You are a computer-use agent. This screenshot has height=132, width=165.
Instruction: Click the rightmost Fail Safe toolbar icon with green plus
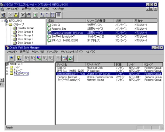tap(71, 58)
